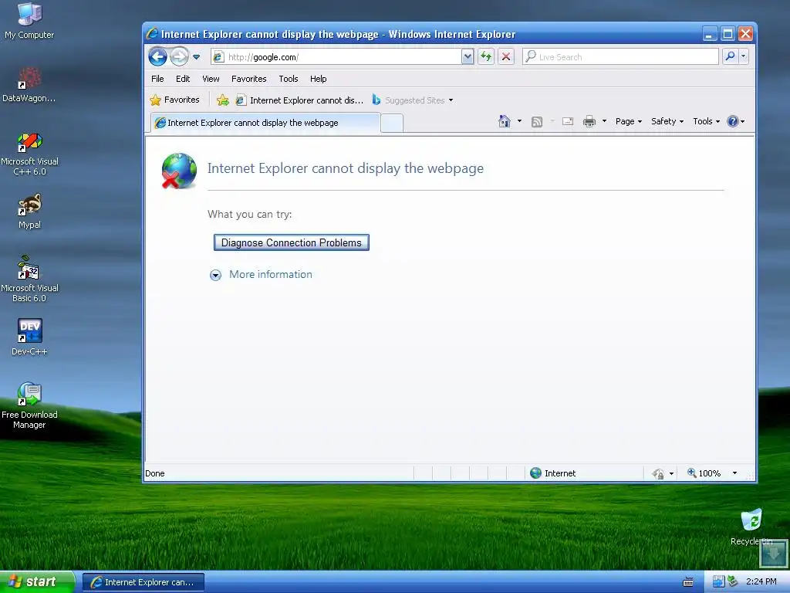Click the Favorites star button
790x593 pixels.
[x=174, y=100]
